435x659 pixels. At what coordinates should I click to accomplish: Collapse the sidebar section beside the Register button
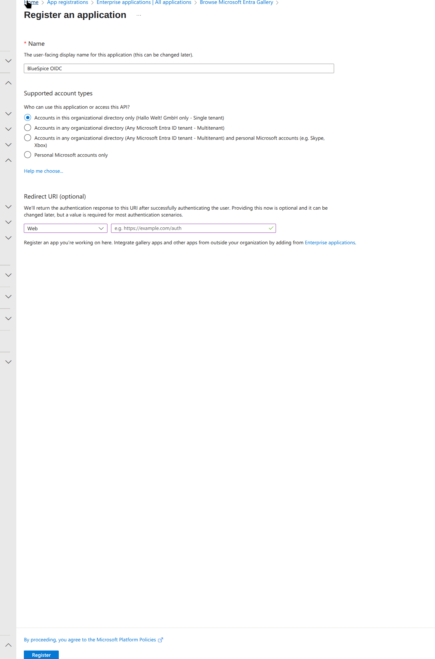(x=8, y=645)
